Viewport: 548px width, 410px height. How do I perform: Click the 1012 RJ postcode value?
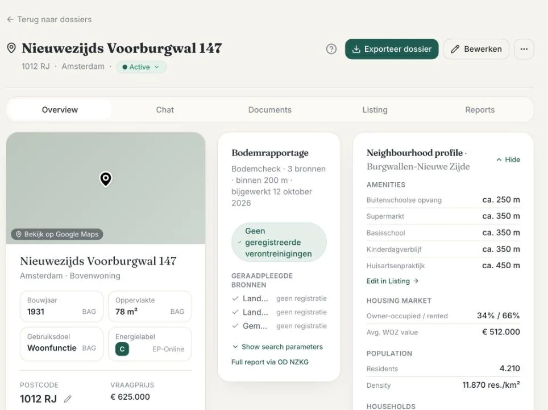38,399
